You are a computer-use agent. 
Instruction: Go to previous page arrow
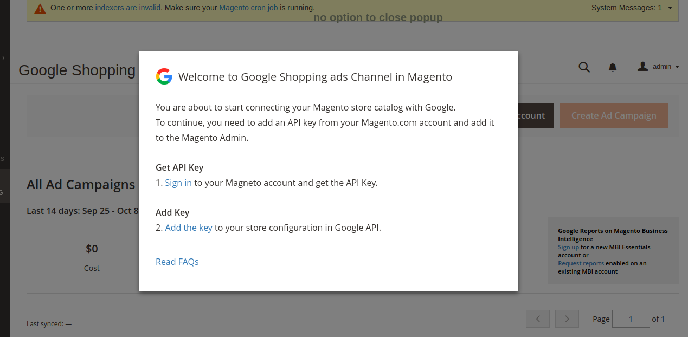(538, 319)
